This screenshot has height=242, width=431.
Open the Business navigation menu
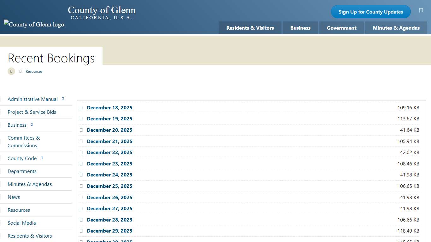300,28
